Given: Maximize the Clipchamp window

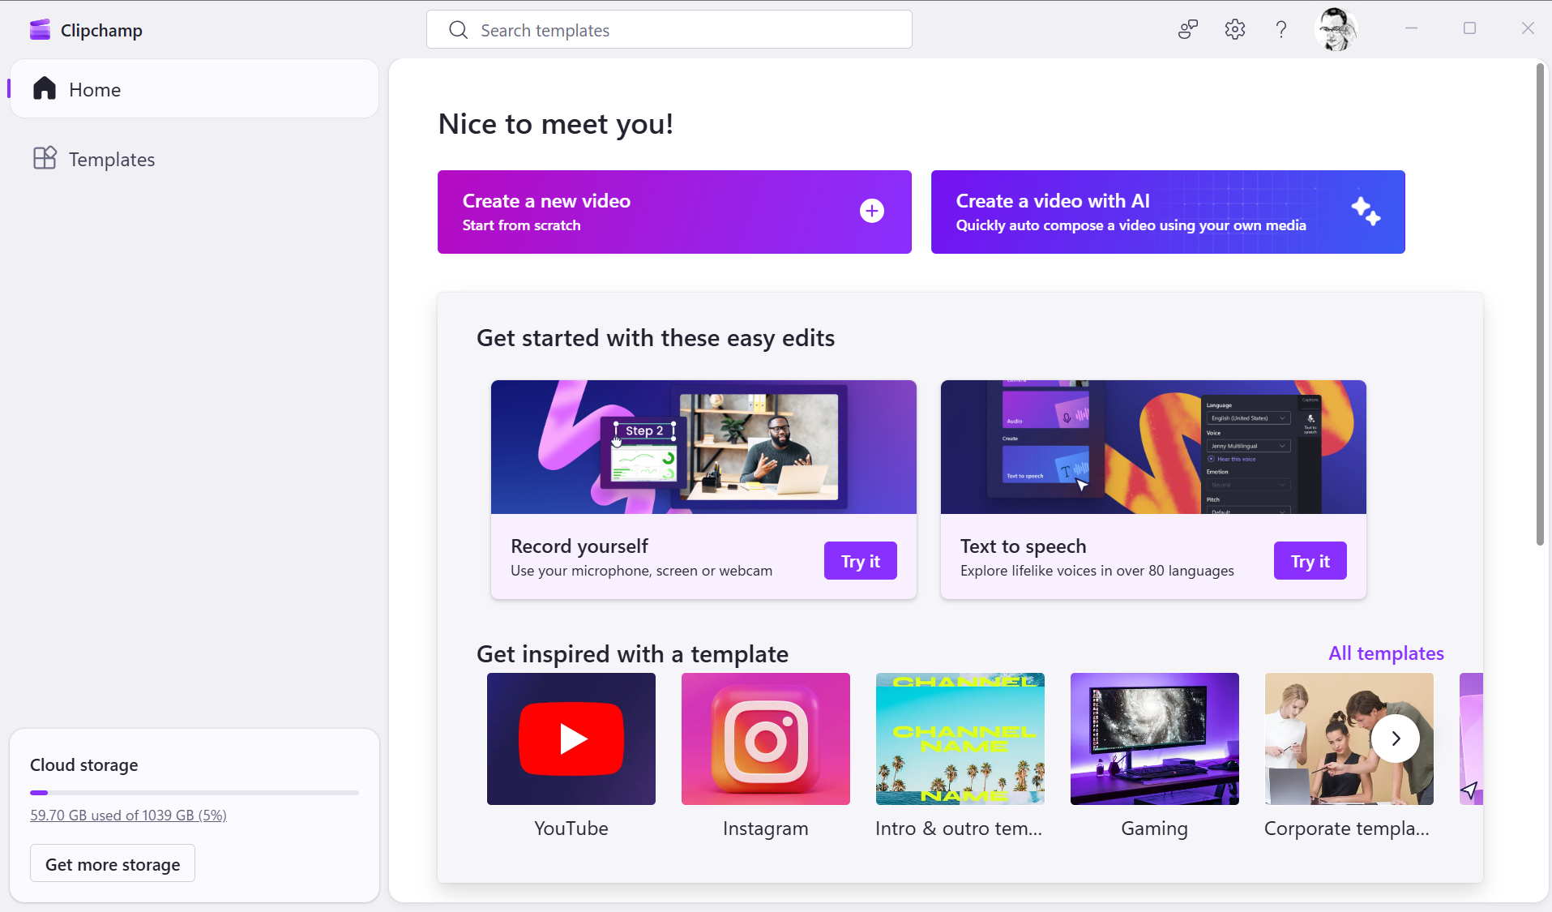Looking at the screenshot, I should point(1470,28).
